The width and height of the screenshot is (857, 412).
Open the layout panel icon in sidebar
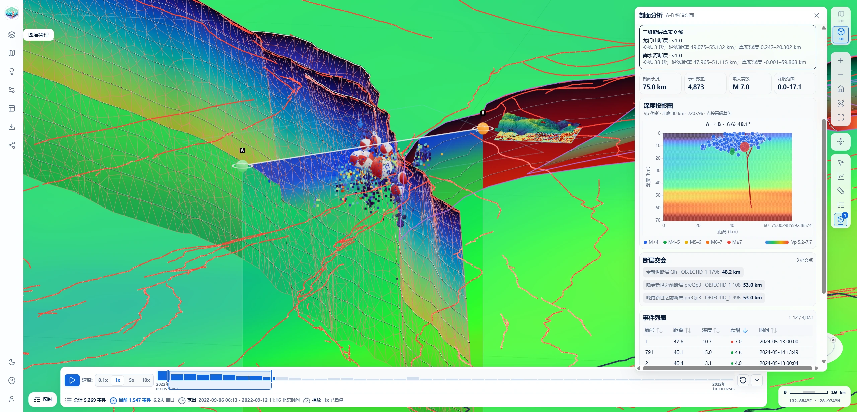coord(12,108)
